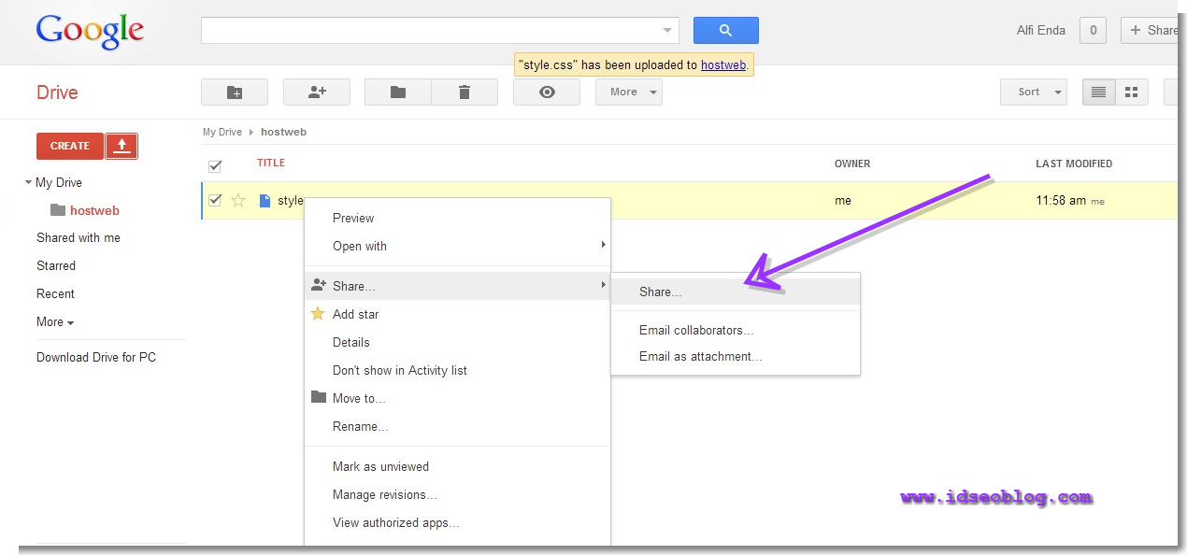Switch to list view layout icon
This screenshot has width=1187, height=555.
1099,92
